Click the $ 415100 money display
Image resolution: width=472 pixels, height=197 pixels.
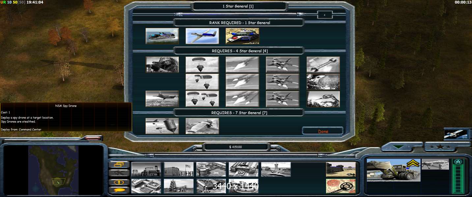pos(236,147)
